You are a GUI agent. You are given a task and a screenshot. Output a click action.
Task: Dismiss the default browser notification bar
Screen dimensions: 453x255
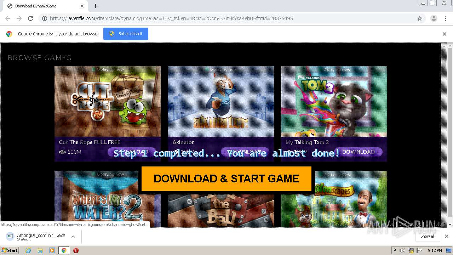click(445, 34)
